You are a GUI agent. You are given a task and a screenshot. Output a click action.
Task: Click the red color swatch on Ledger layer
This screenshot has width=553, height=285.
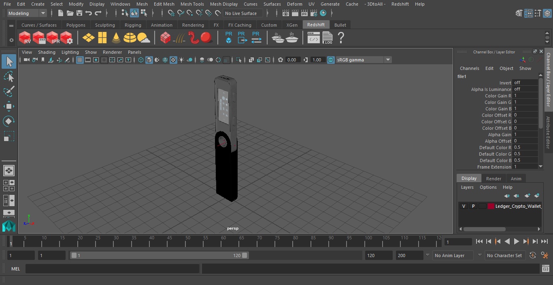(491, 206)
